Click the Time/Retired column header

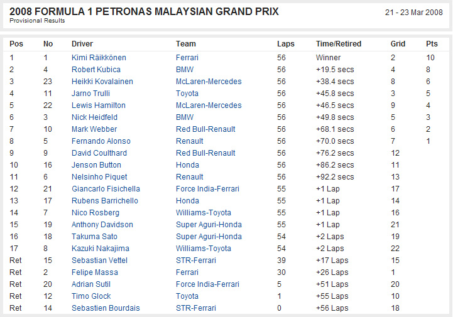(339, 44)
